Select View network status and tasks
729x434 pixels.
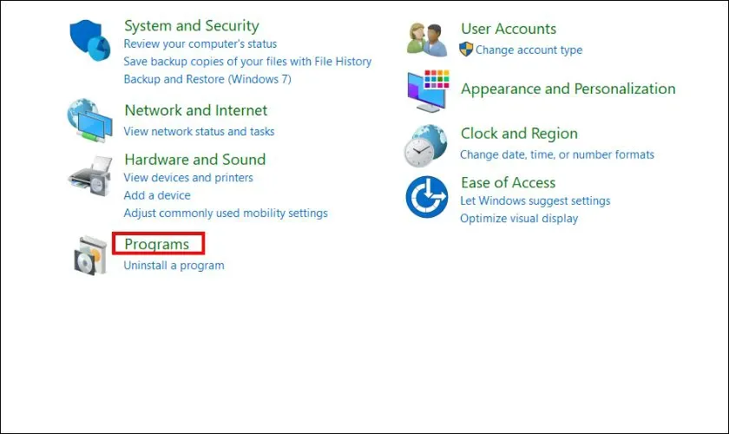199,131
